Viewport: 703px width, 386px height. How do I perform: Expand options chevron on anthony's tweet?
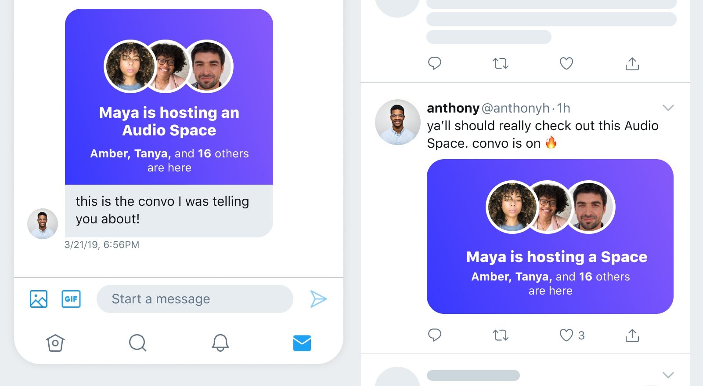point(668,108)
